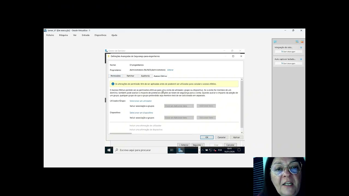Click the dismiss all notifications icon
Screen dimensions: 349x196
[302, 42]
